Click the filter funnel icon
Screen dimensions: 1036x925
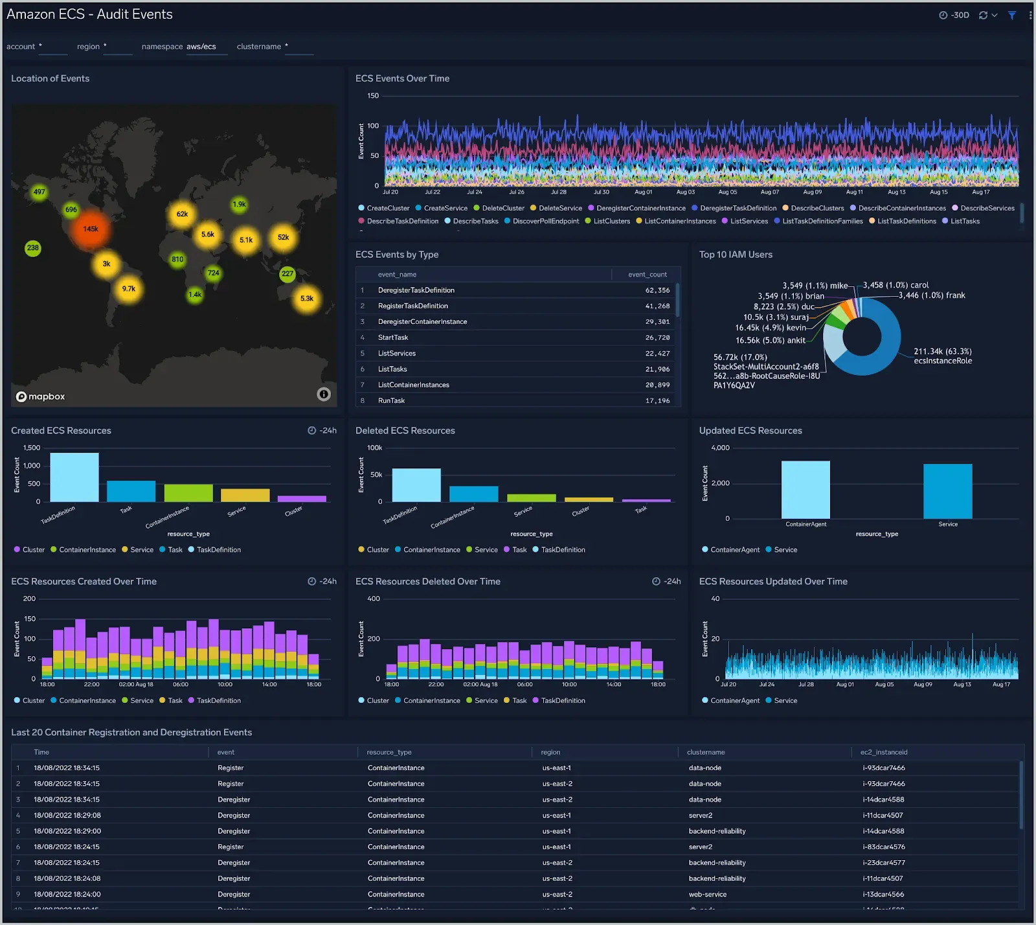1011,15
